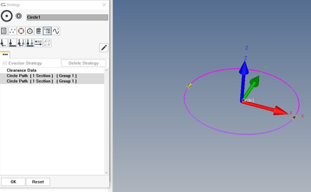Click the single probe with arrow icon
This screenshot has height=192, width=311.
click(4, 43)
